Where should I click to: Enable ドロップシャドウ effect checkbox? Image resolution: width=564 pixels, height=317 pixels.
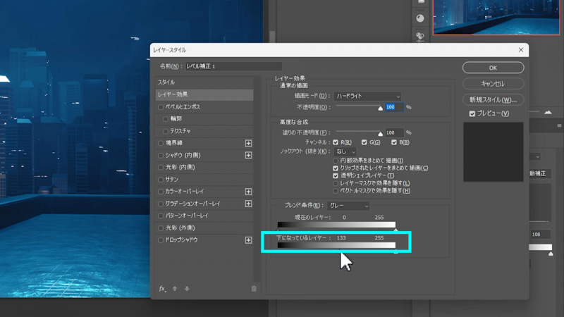pyautogui.click(x=161, y=240)
